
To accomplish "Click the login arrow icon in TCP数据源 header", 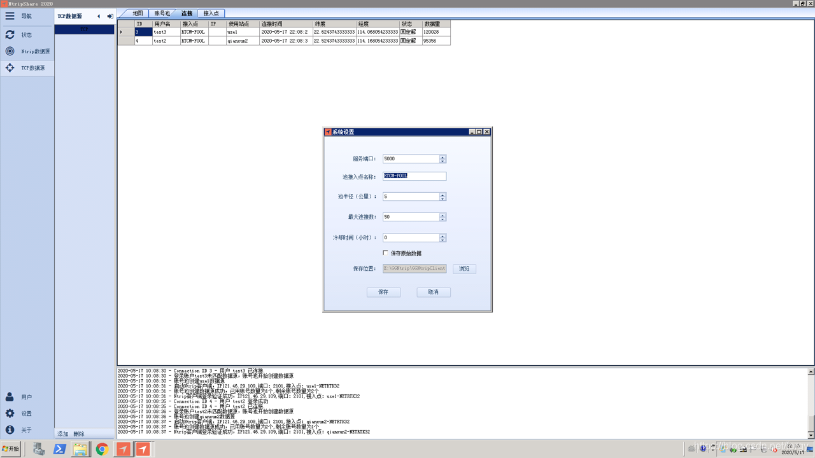I will (x=110, y=17).
